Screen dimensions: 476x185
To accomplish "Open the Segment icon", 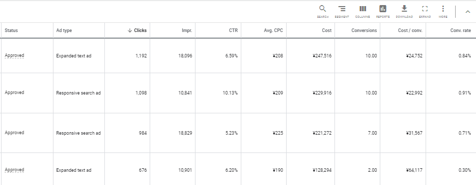I will (342, 12).
